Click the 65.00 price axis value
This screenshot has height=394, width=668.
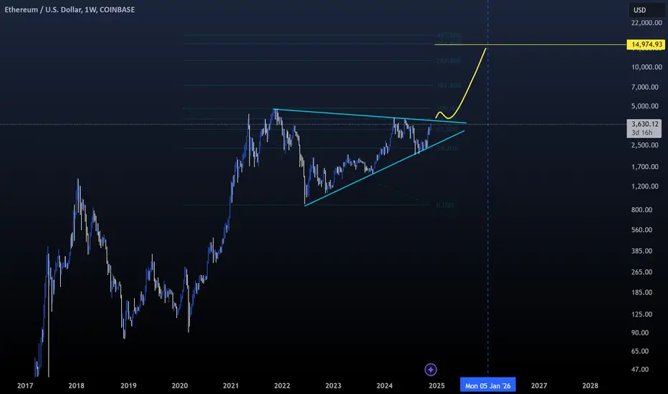[x=640, y=351]
